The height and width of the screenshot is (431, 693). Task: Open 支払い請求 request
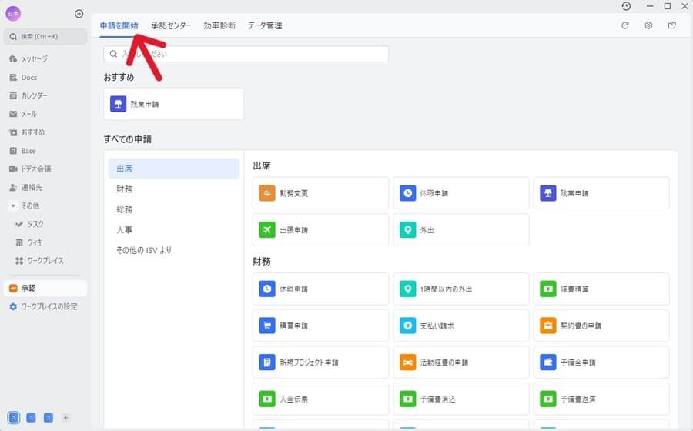click(x=461, y=326)
